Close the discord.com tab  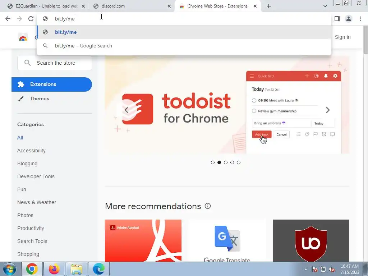(x=169, y=6)
